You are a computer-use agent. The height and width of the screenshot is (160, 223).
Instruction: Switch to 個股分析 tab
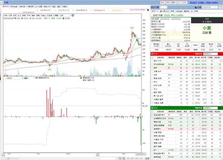pos(47,7)
